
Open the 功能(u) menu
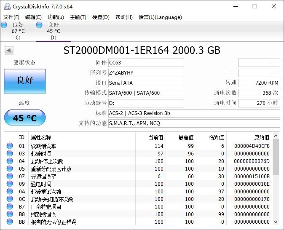(56, 17)
